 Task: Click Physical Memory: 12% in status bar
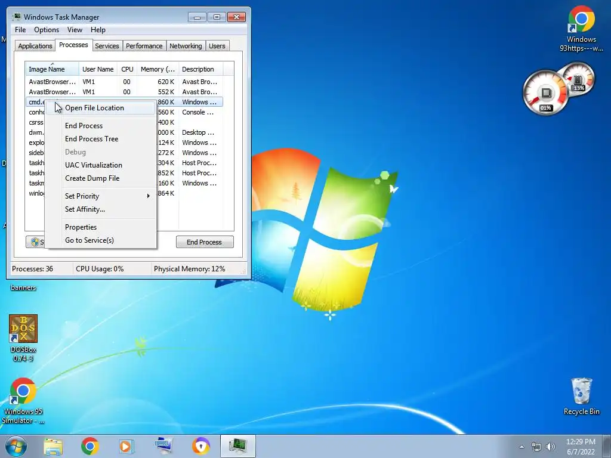click(189, 269)
